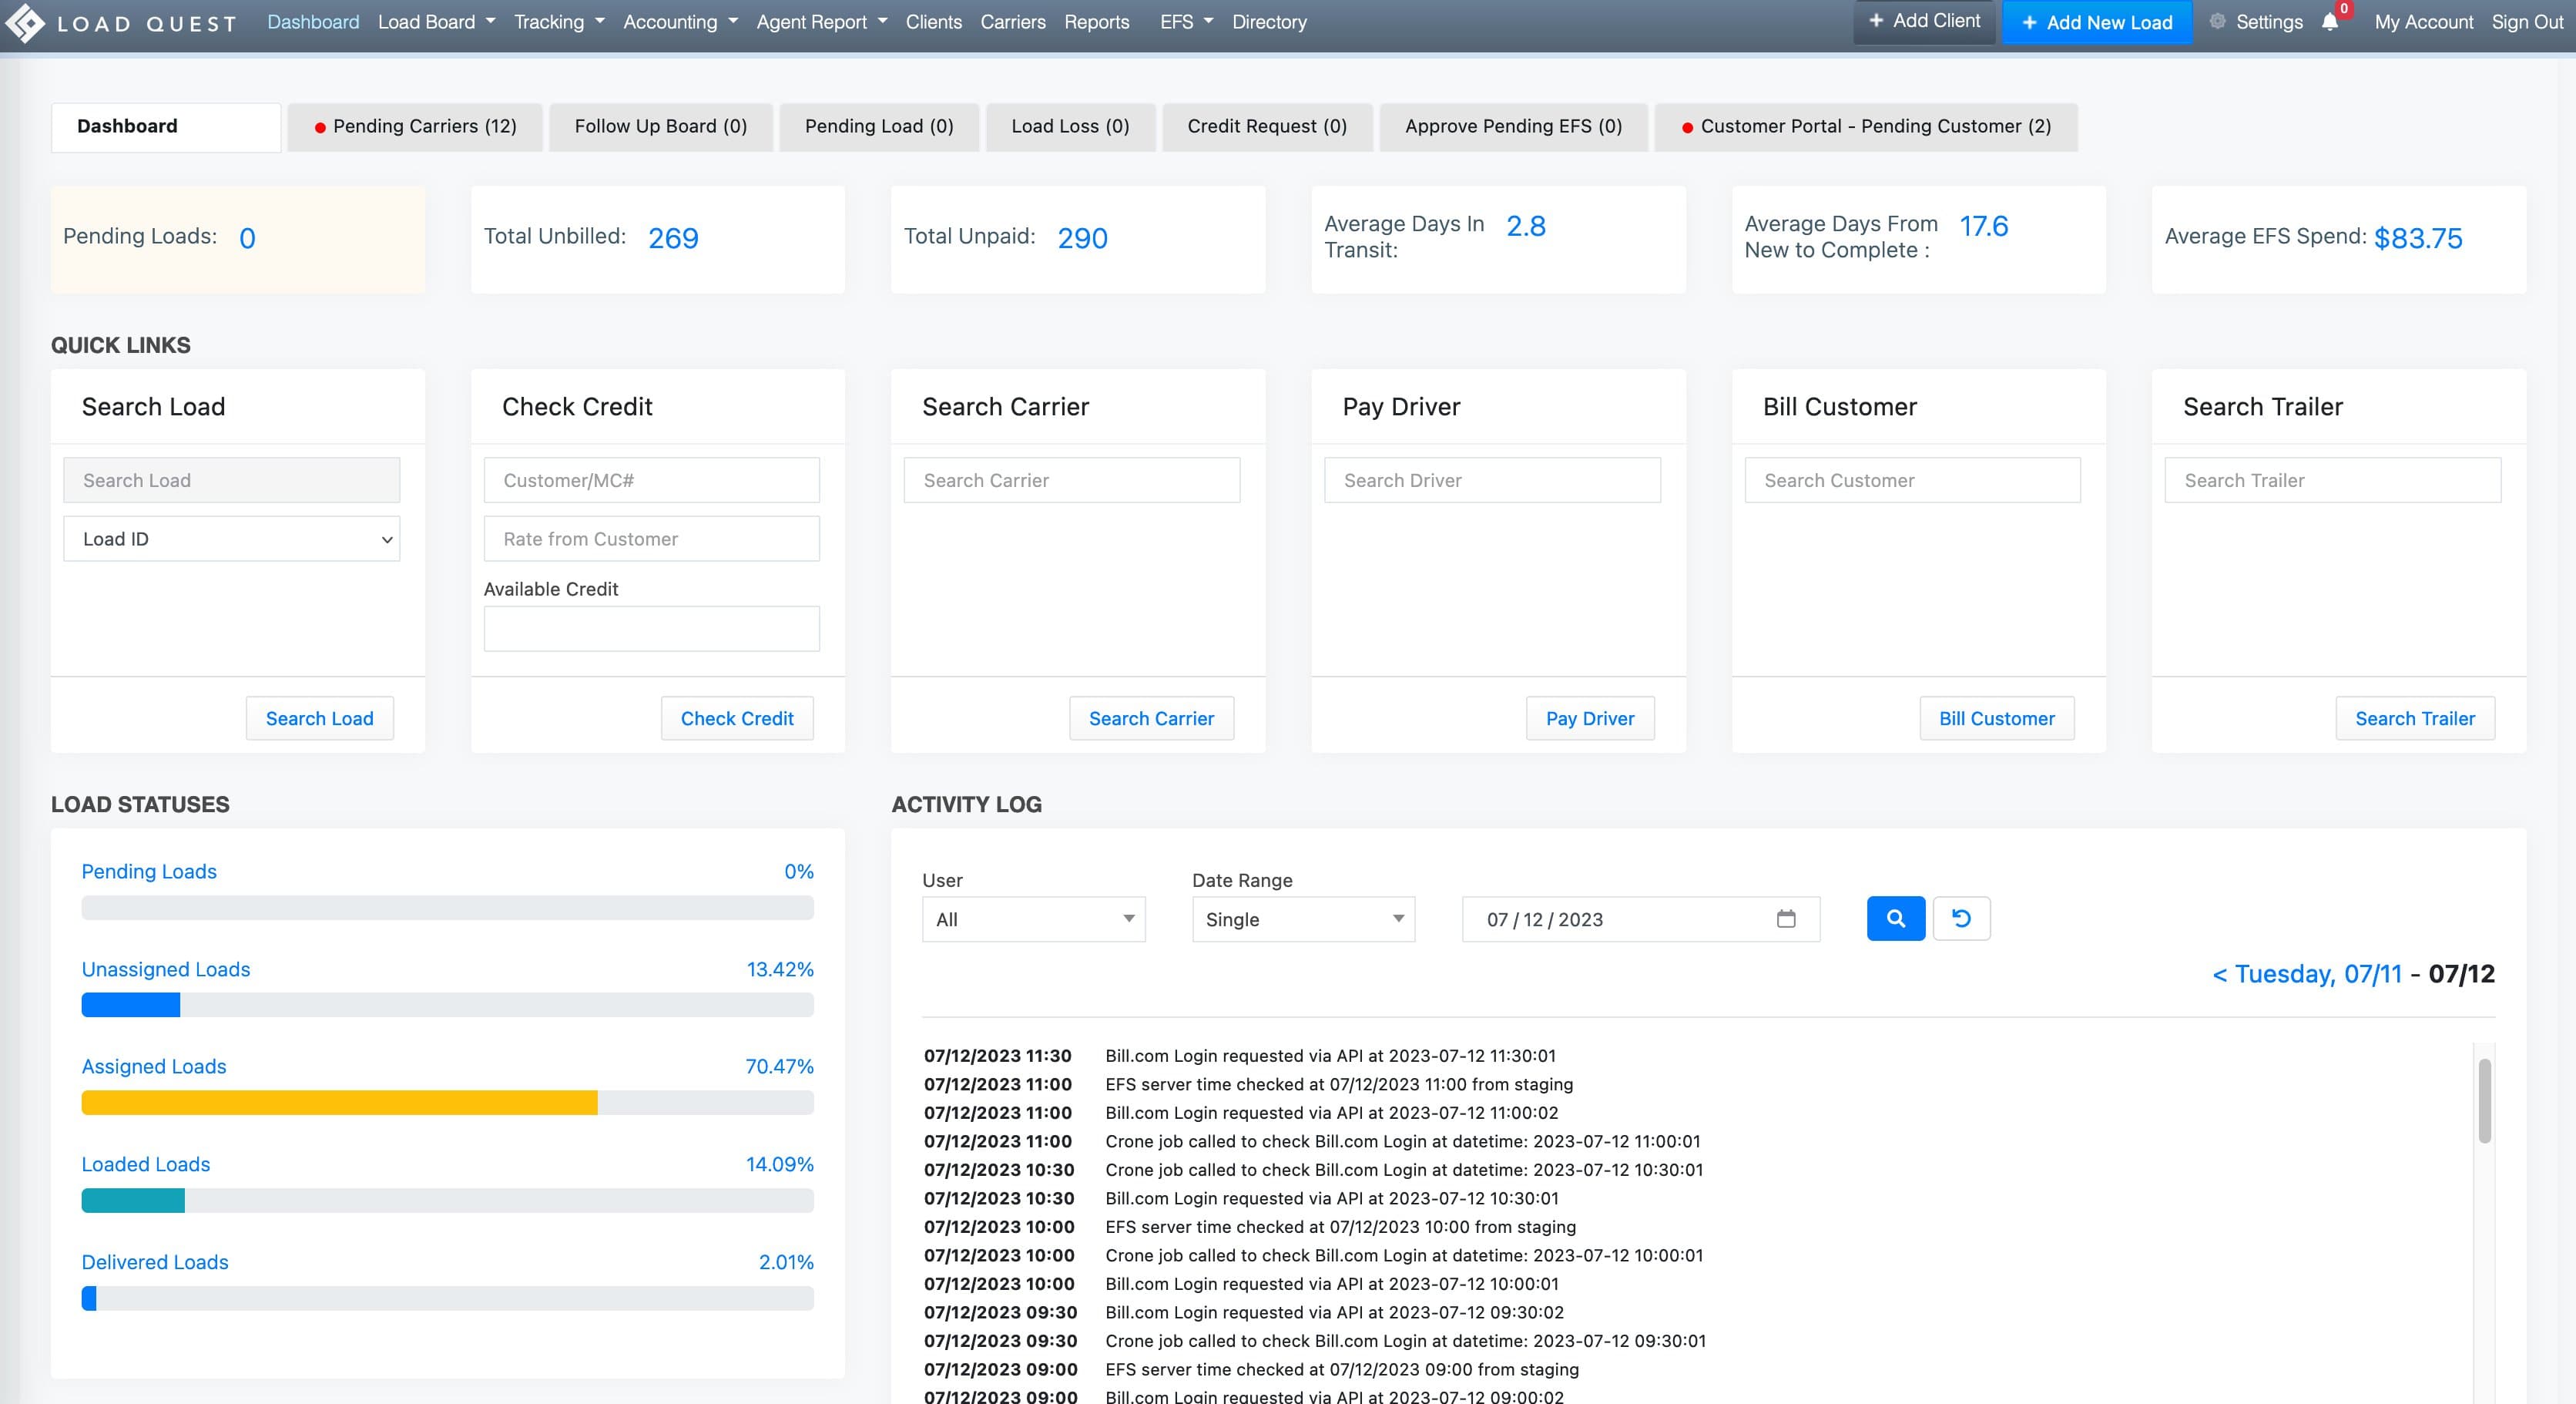Reset activity log filters with refresh icon
Image resolution: width=2576 pixels, height=1404 pixels.
pyautogui.click(x=1961, y=918)
